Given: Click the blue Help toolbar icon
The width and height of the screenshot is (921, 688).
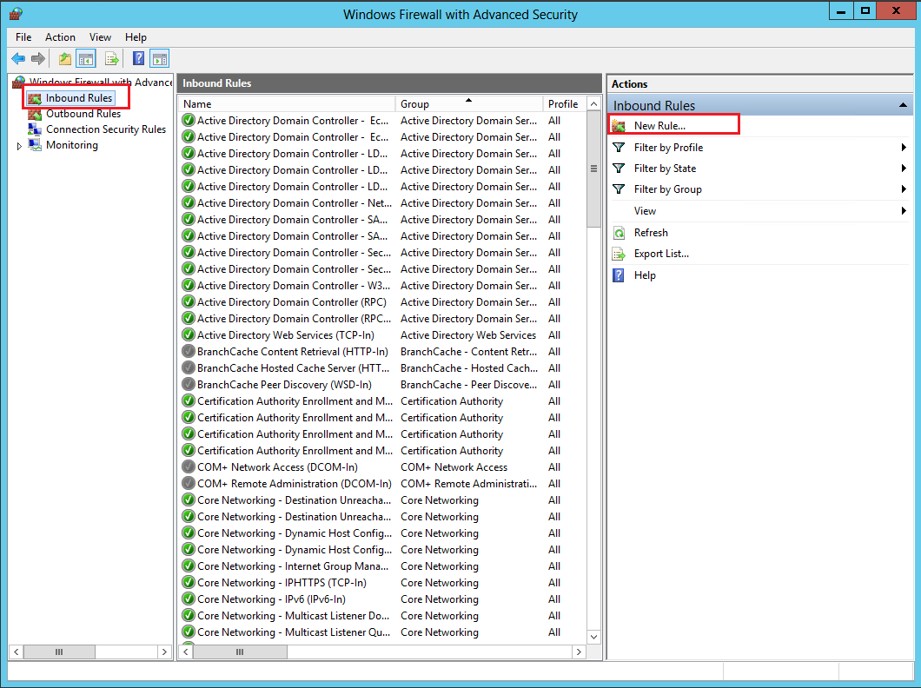Looking at the screenshot, I should (x=139, y=58).
